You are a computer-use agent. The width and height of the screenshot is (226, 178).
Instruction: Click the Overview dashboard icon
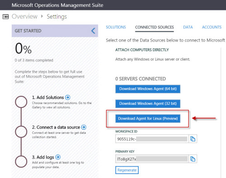pos(5,17)
